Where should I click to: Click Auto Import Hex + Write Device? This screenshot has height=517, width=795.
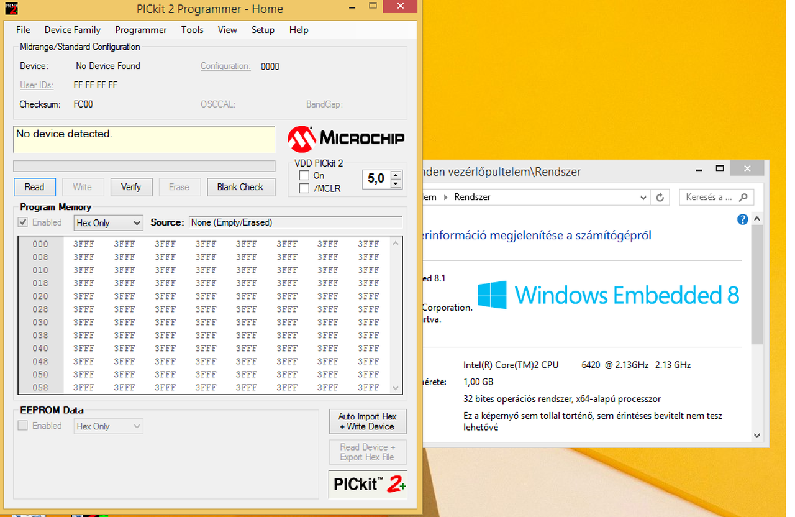[368, 421]
